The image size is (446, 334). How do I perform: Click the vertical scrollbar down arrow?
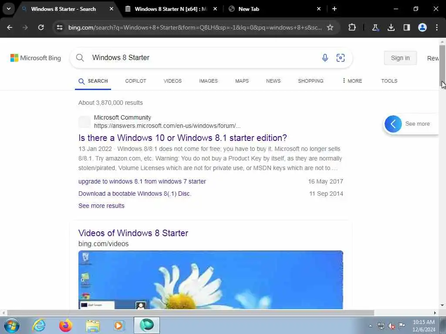[x=442, y=305]
